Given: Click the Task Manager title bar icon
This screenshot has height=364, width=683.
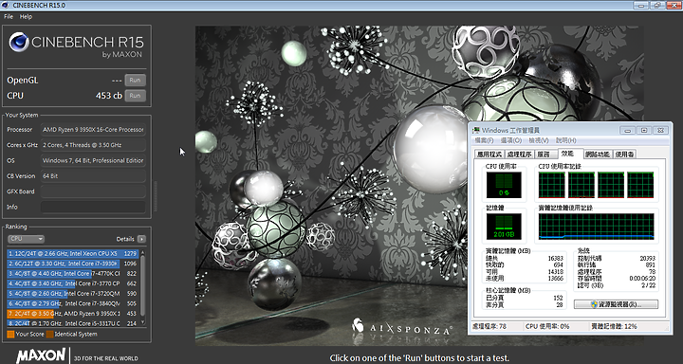Looking at the screenshot, I should coord(476,130).
